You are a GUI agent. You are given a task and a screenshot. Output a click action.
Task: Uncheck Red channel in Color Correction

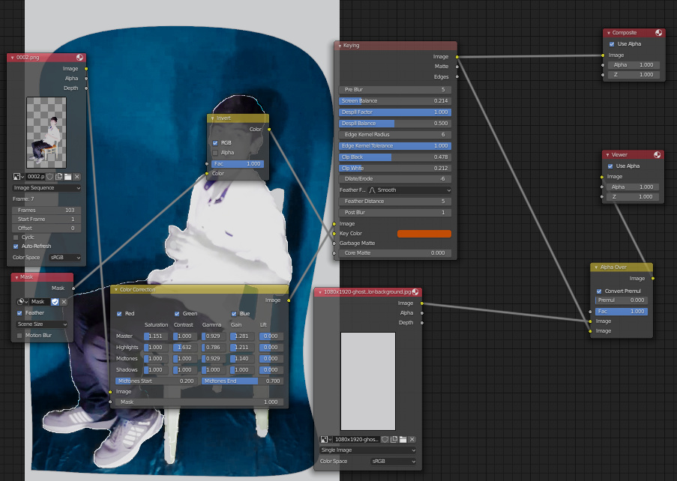pyautogui.click(x=119, y=314)
